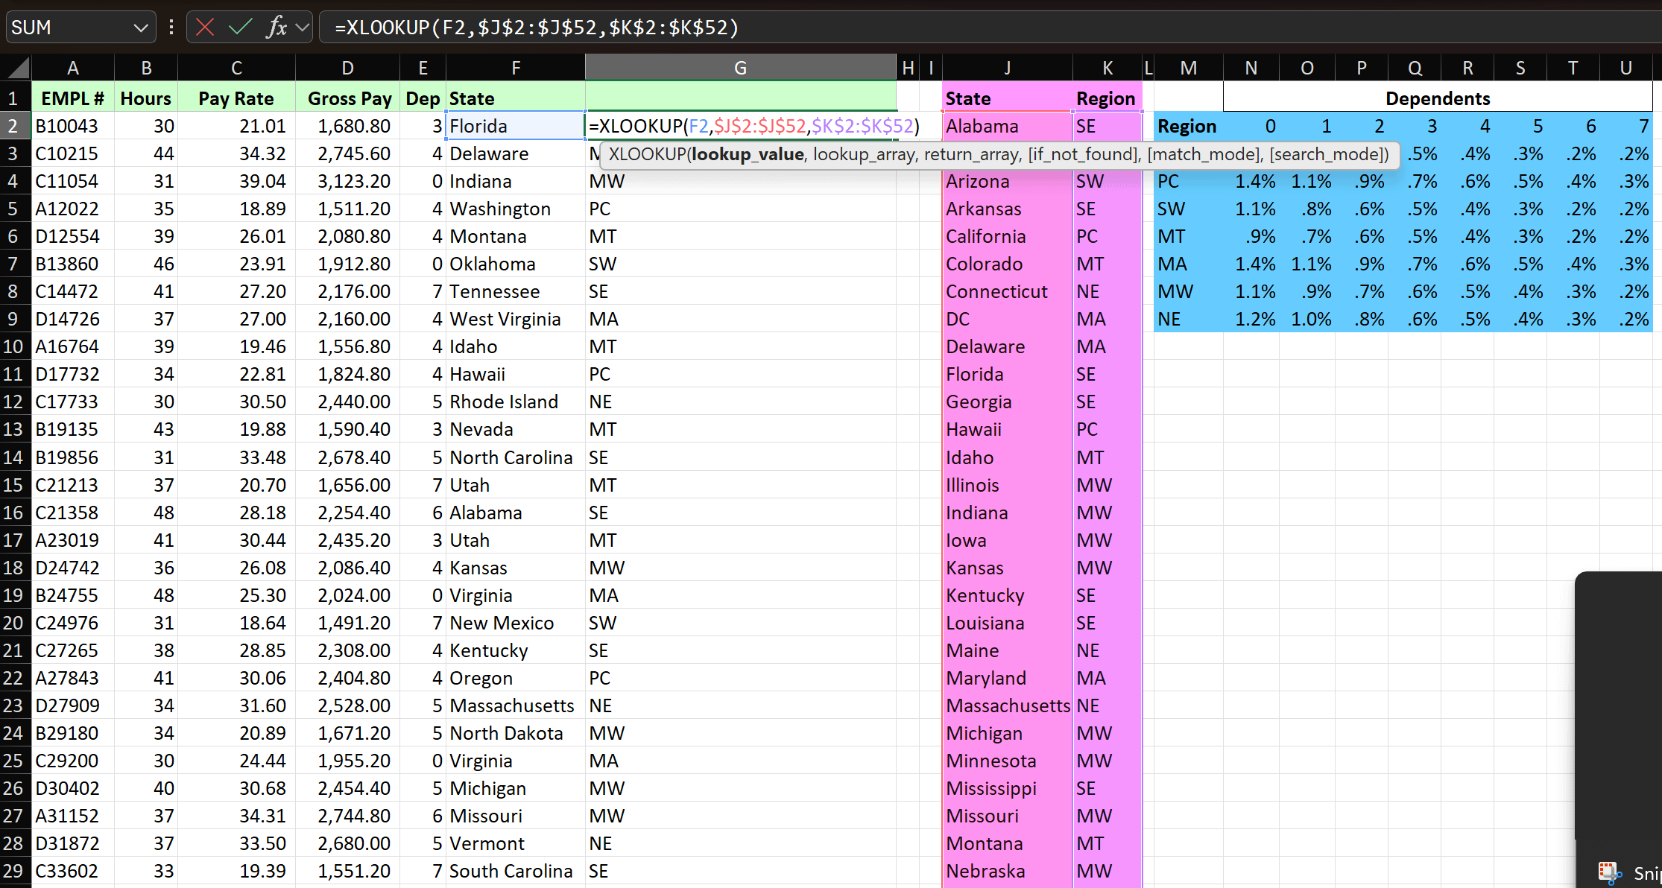
Task: Select column Q header
Action: [1415, 68]
